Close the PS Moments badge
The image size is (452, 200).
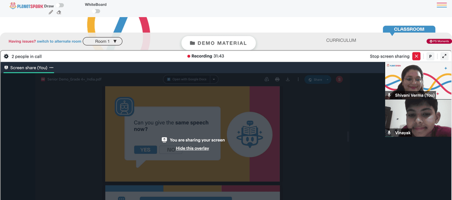[x=431, y=41]
